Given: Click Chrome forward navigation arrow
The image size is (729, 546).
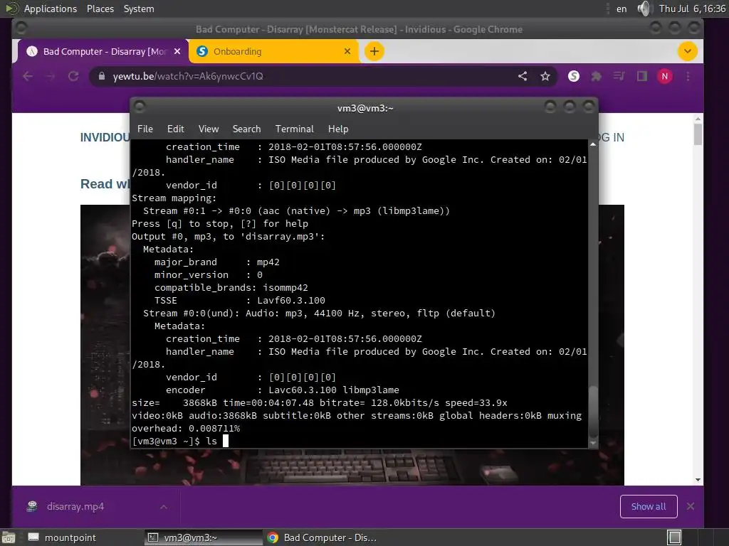Looking at the screenshot, I should tap(51, 76).
